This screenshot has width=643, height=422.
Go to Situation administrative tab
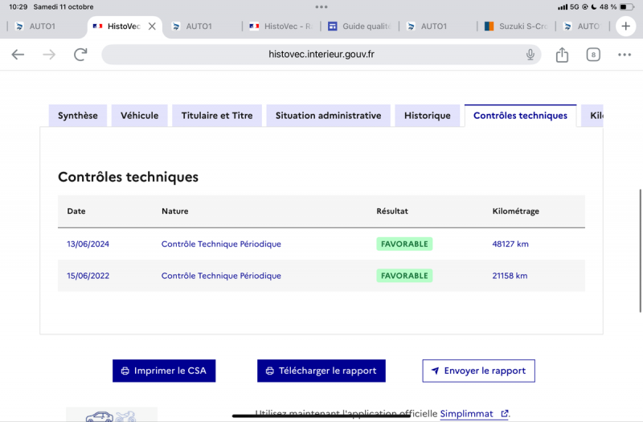point(328,116)
